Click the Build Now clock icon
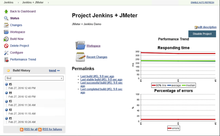220x136 pixels. 6,39
